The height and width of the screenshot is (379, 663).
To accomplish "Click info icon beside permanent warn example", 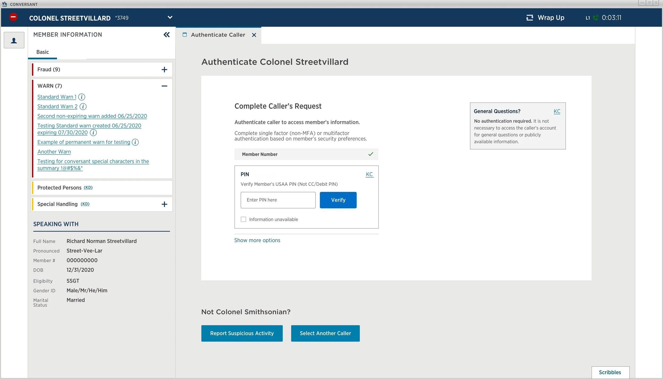I will (135, 142).
